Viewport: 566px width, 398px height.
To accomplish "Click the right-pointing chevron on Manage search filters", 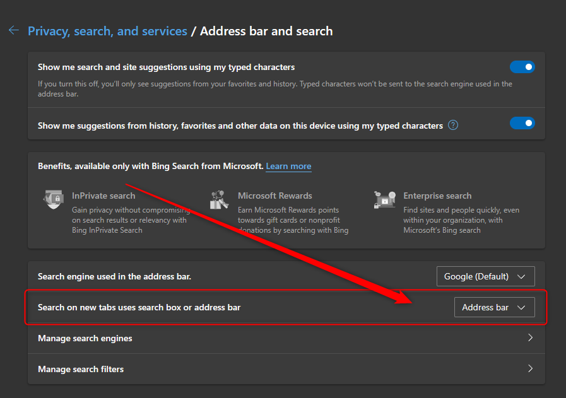I will (531, 369).
